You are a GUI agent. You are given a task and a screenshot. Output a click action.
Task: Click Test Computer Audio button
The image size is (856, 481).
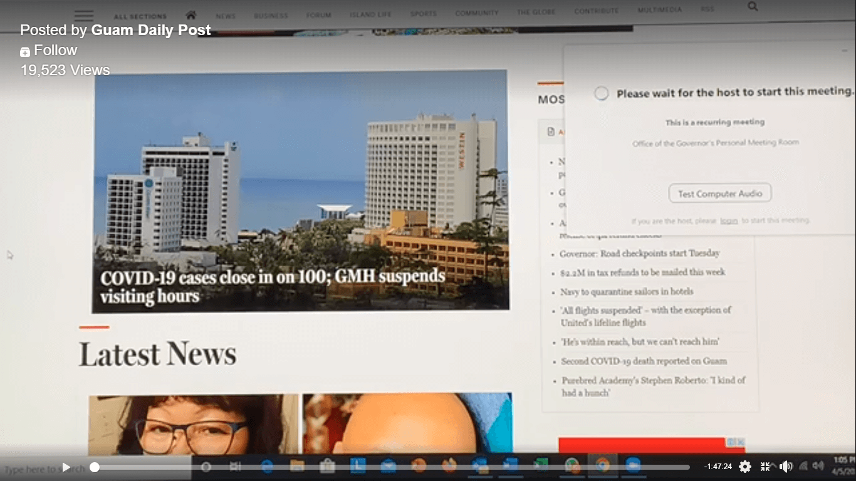[720, 194]
